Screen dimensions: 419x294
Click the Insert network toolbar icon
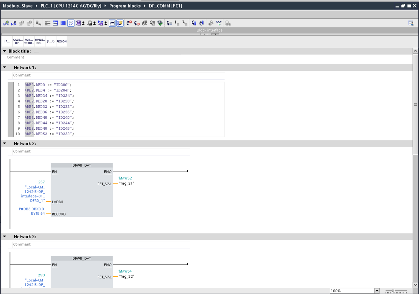pos(6,23)
